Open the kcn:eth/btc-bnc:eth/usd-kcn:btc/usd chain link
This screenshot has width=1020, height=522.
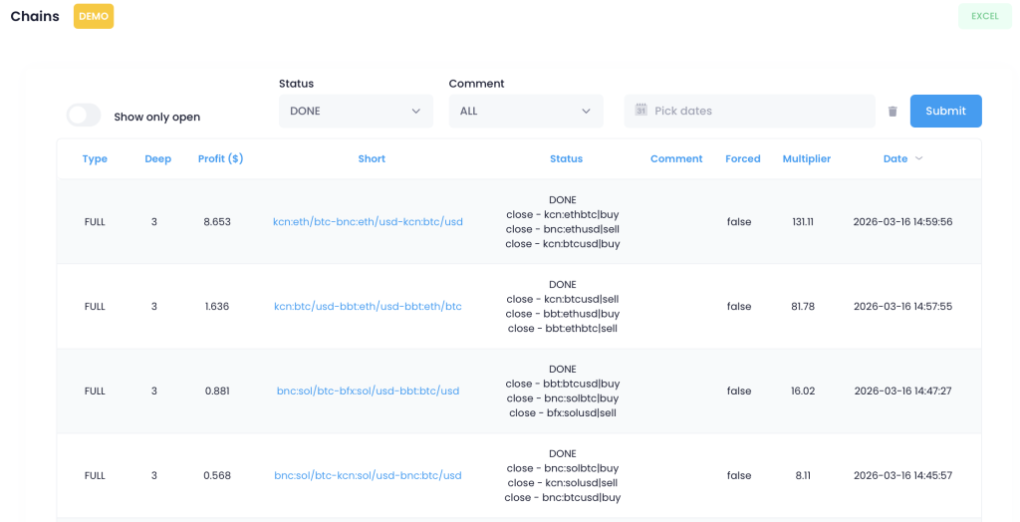[x=368, y=222]
